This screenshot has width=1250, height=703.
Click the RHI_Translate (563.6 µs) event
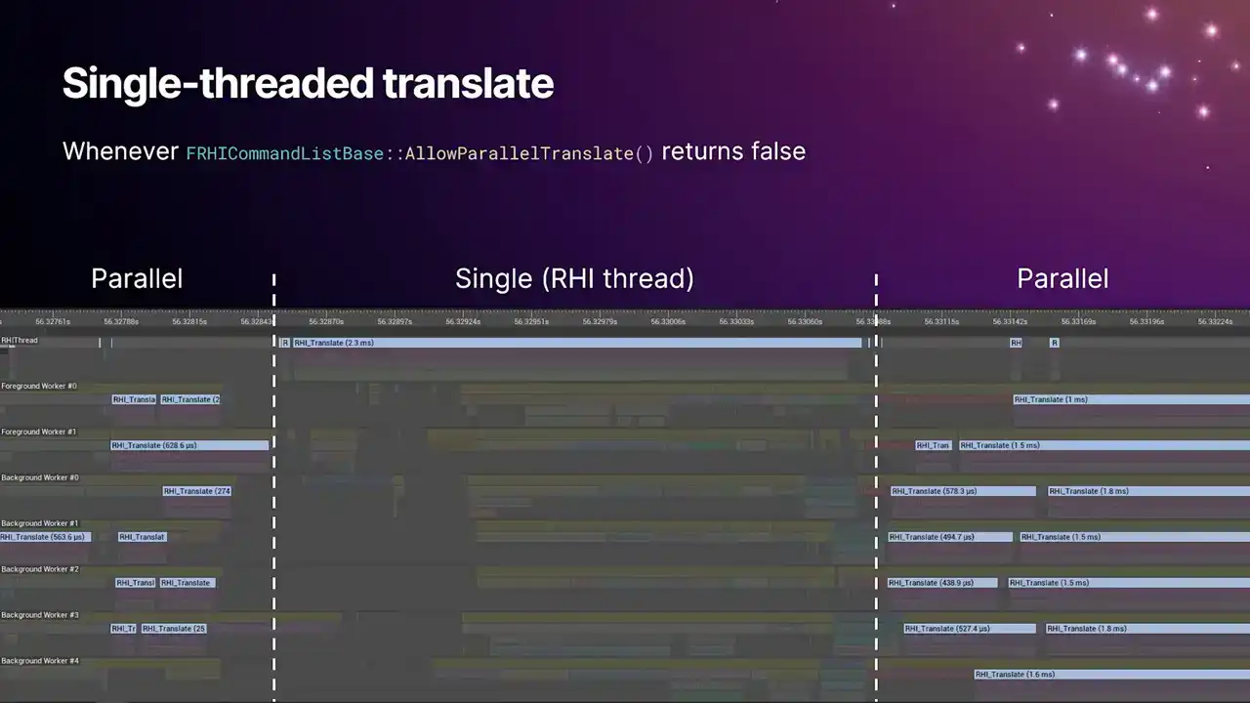tap(44, 537)
